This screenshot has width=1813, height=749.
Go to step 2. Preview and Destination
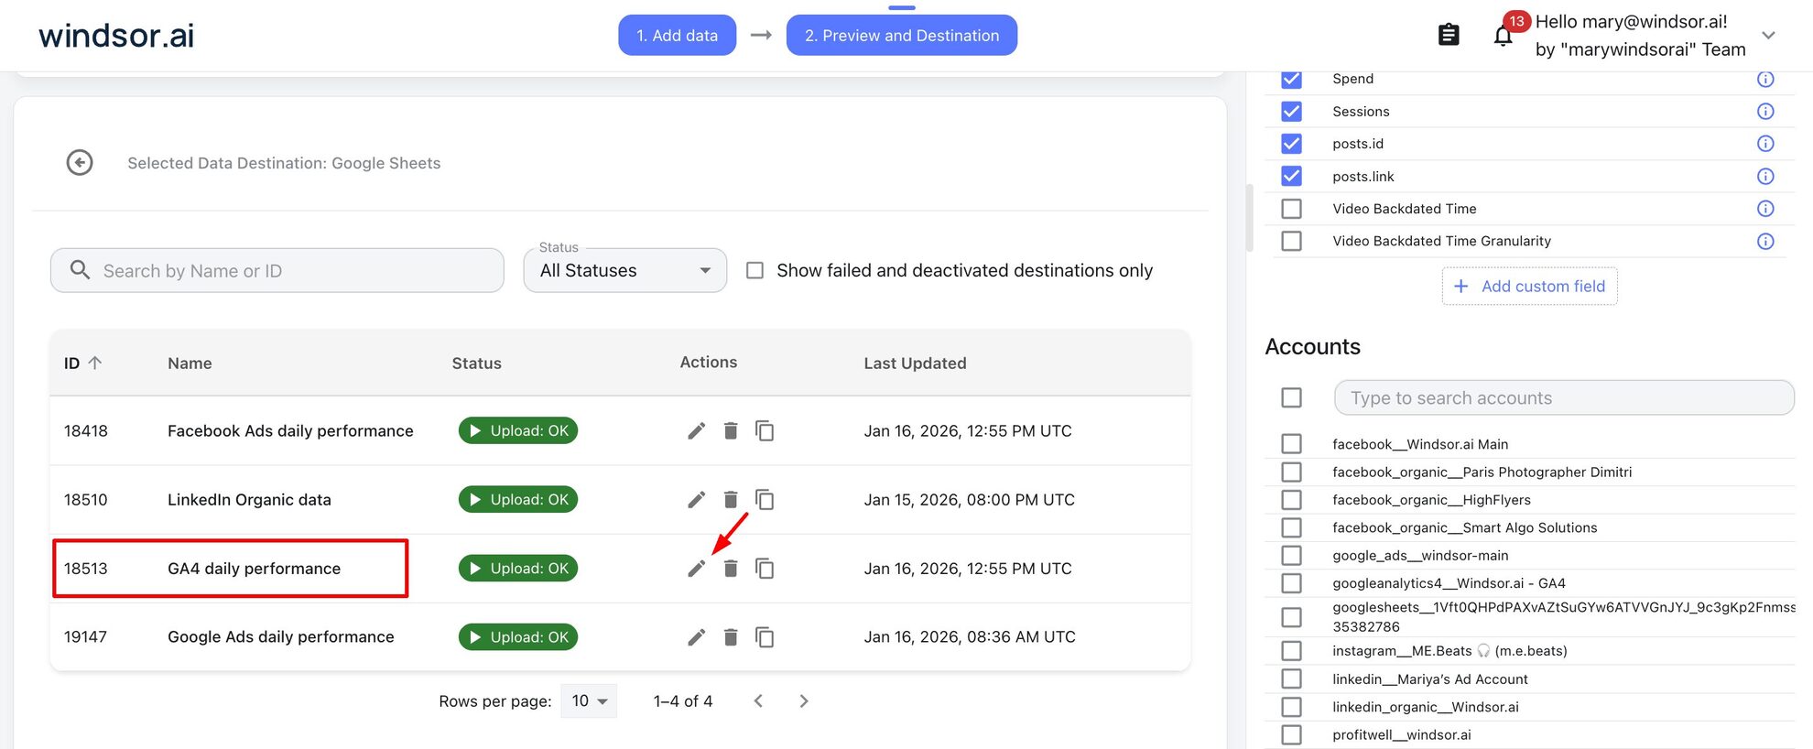coord(902,36)
